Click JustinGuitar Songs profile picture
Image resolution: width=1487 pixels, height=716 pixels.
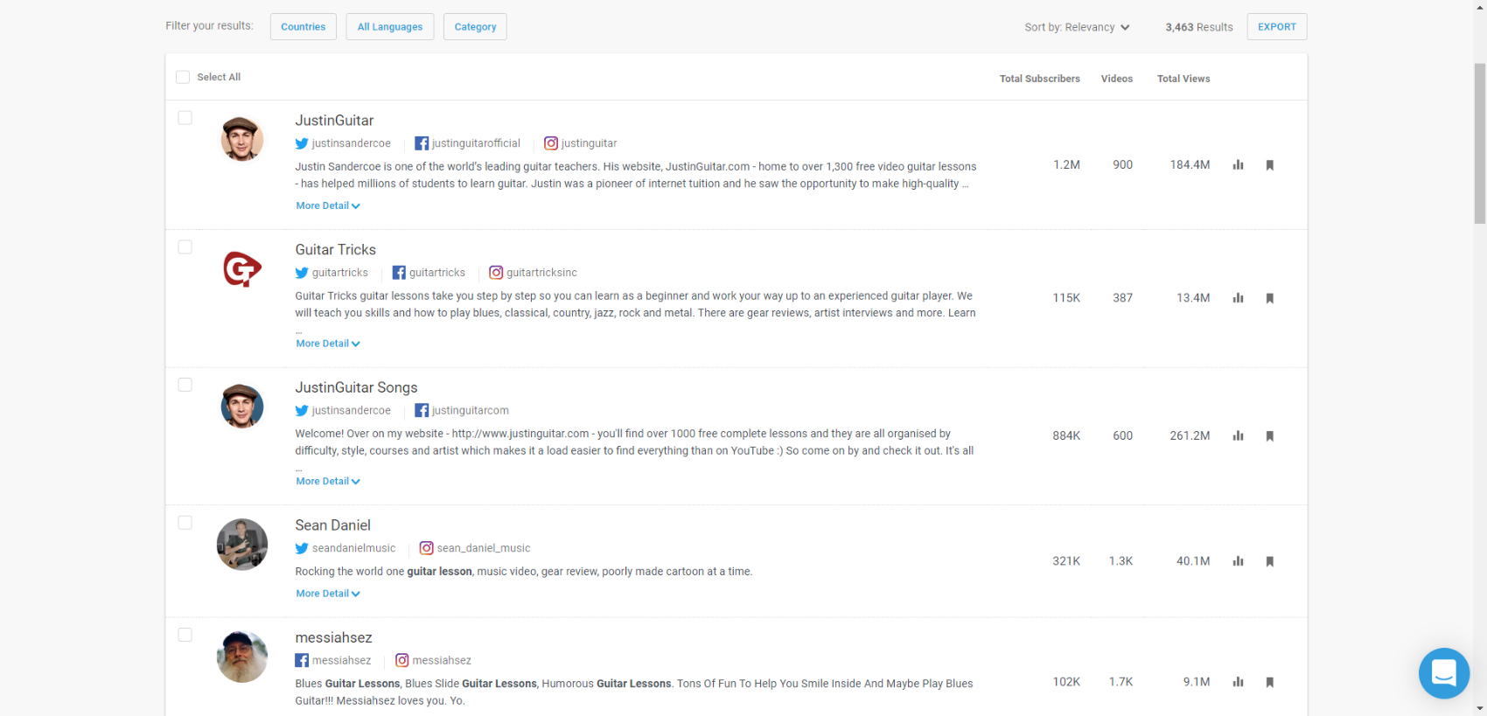[242, 407]
